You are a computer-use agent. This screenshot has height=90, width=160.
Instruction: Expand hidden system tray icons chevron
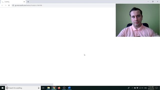click(132, 88)
